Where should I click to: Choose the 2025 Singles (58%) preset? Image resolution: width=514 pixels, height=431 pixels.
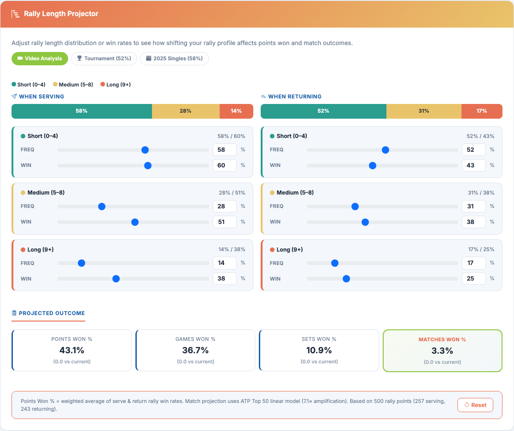pos(174,58)
